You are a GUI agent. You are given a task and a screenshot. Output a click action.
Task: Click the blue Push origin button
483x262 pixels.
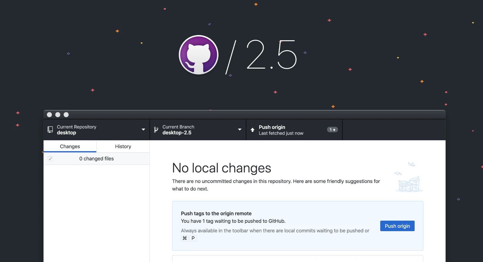(x=397, y=226)
